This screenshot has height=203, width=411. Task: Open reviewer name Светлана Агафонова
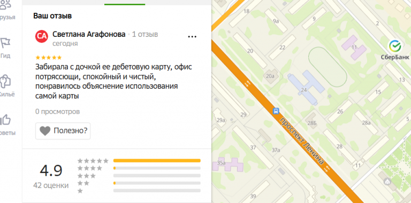(89, 34)
